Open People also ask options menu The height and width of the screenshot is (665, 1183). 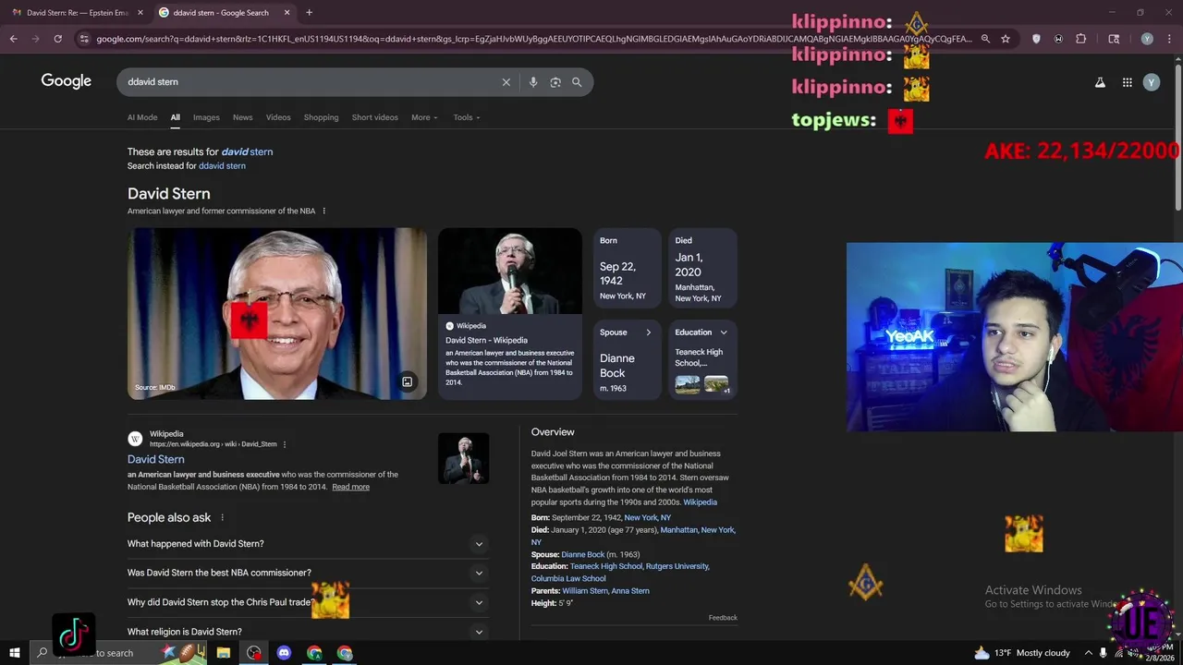tap(222, 518)
